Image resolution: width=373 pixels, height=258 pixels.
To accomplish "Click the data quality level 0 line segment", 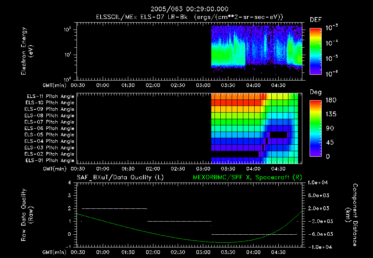I will click(x=254, y=234).
